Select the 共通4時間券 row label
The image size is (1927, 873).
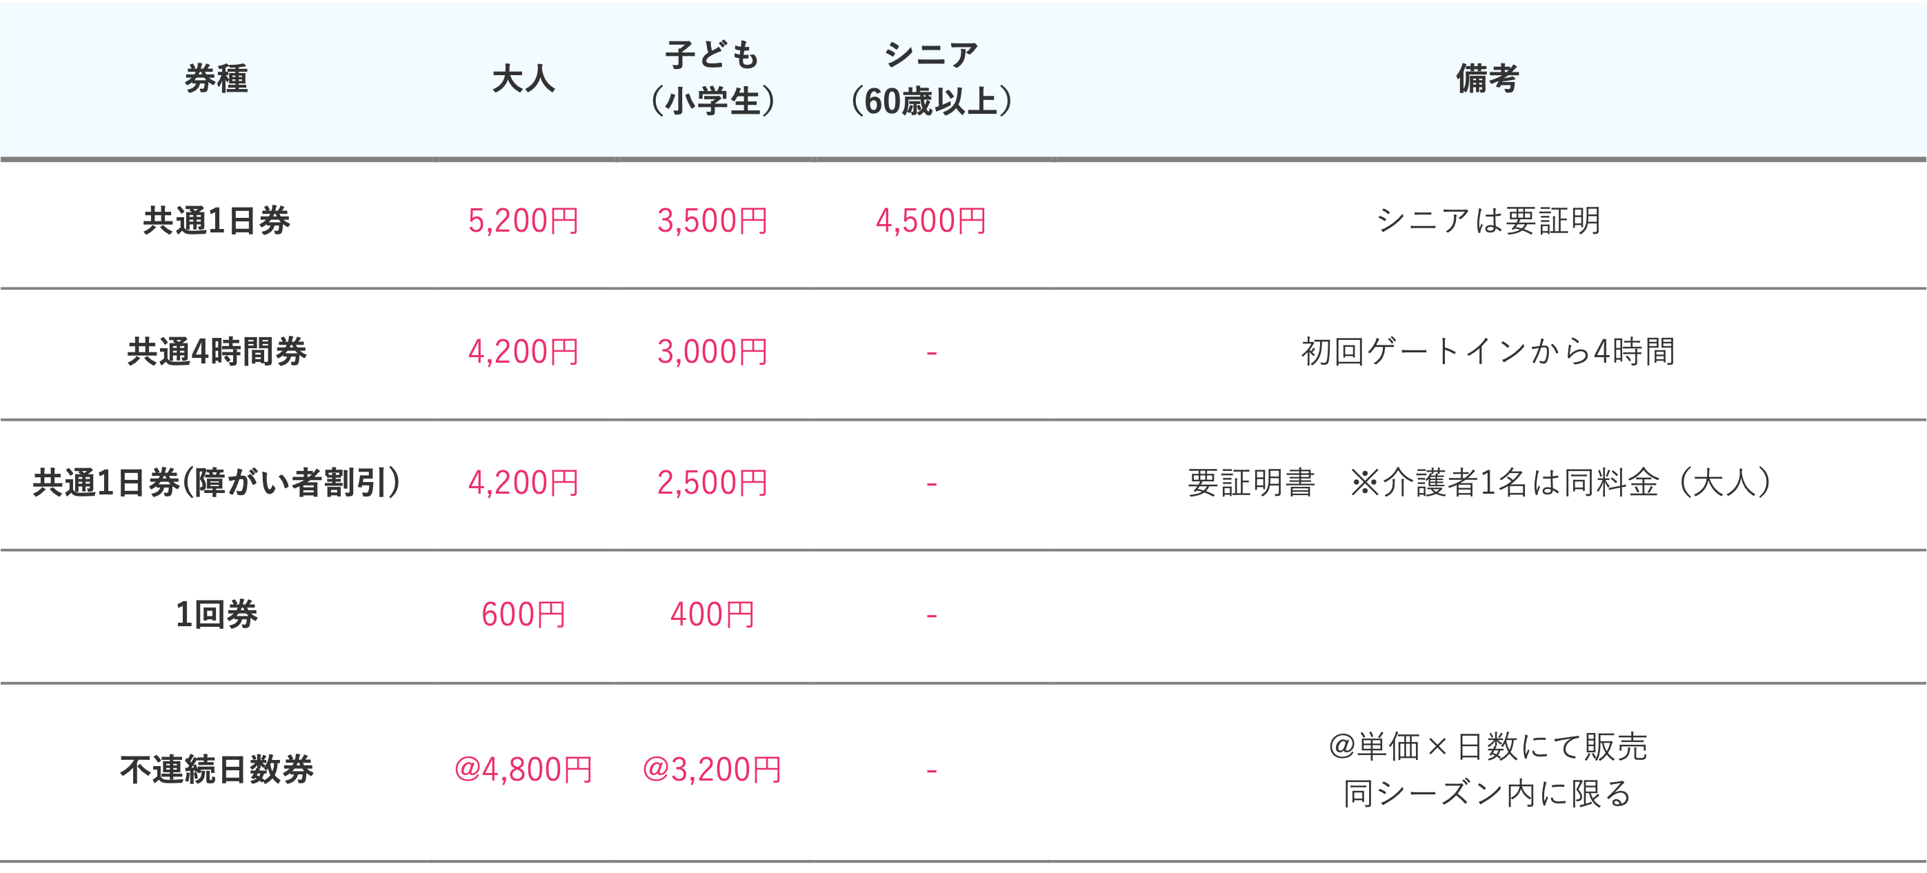point(216,352)
